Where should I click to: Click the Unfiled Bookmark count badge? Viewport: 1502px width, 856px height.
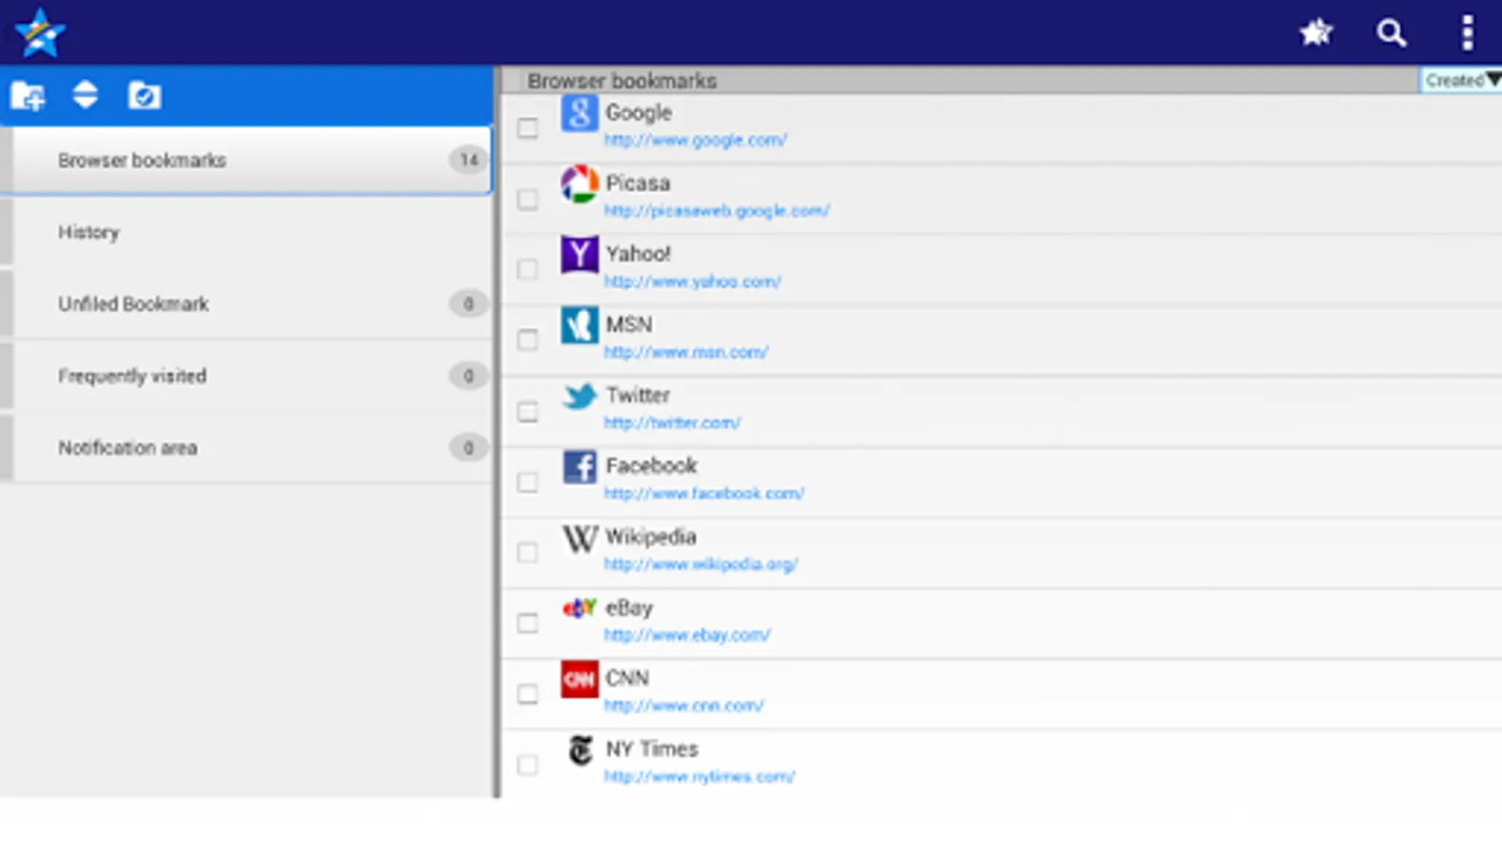coord(468,303)
